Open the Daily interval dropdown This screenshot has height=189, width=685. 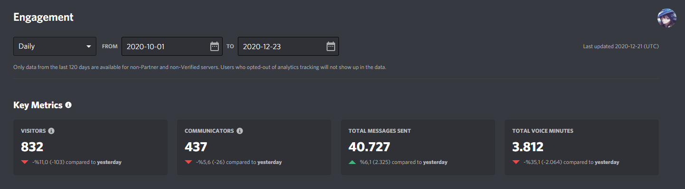55,46
